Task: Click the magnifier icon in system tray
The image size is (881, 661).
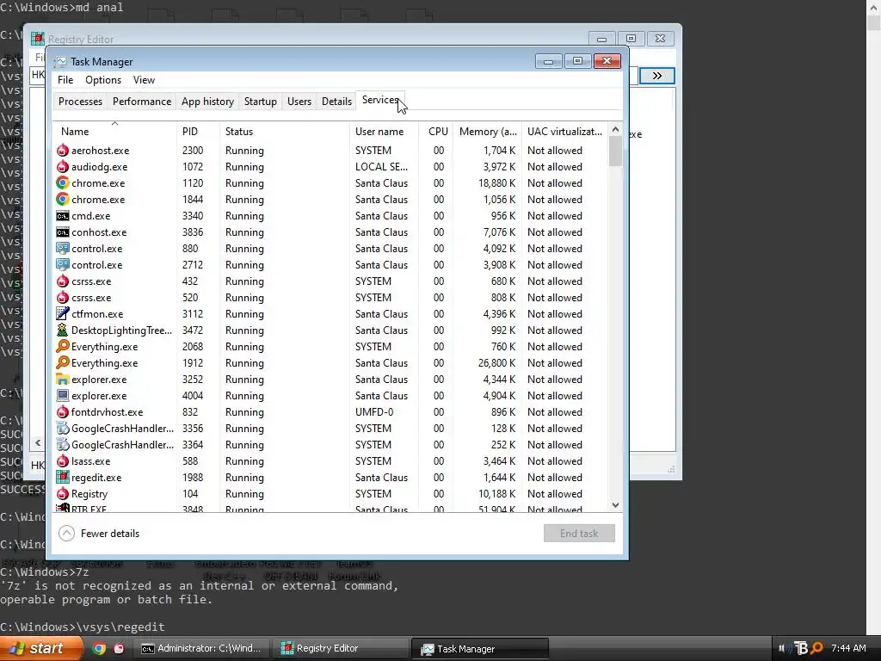Action: [x=816, y=648]
